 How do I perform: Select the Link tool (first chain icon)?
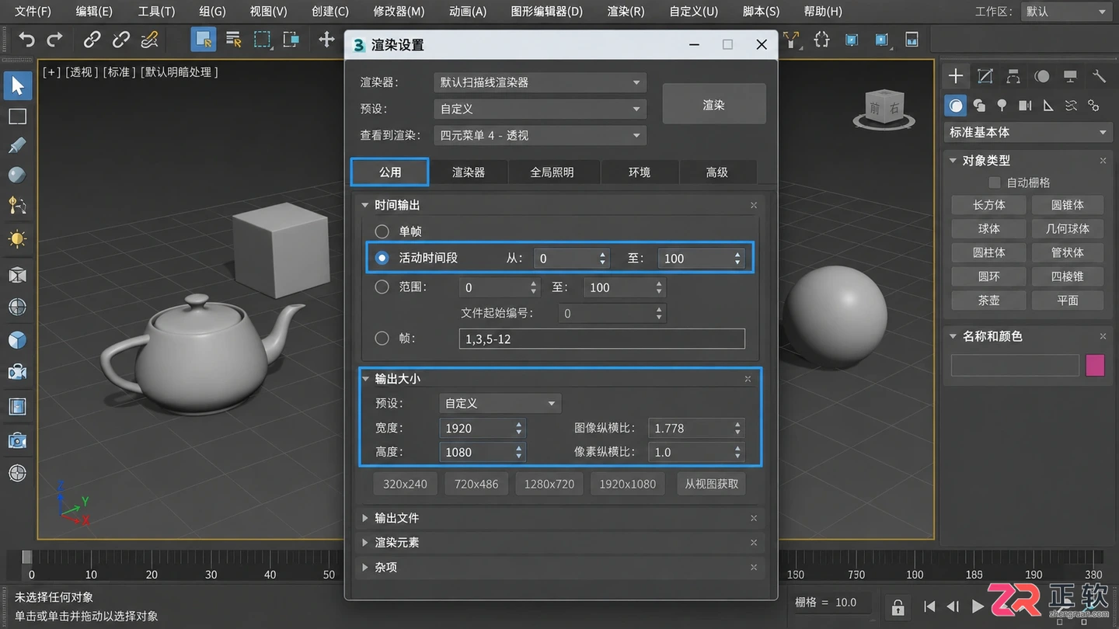(x=92, y=39)
